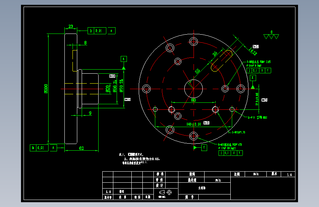Select the 23 width dimension

(x=71, y=26)
